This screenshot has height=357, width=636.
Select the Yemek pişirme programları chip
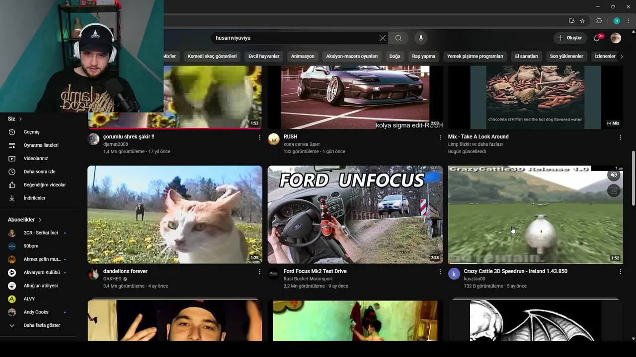click(475, 57)
